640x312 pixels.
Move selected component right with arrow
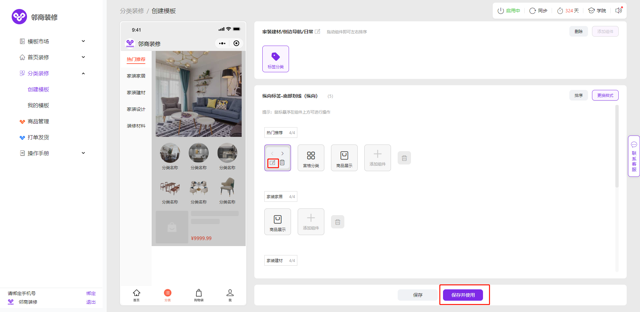click(x=282, y=154)
